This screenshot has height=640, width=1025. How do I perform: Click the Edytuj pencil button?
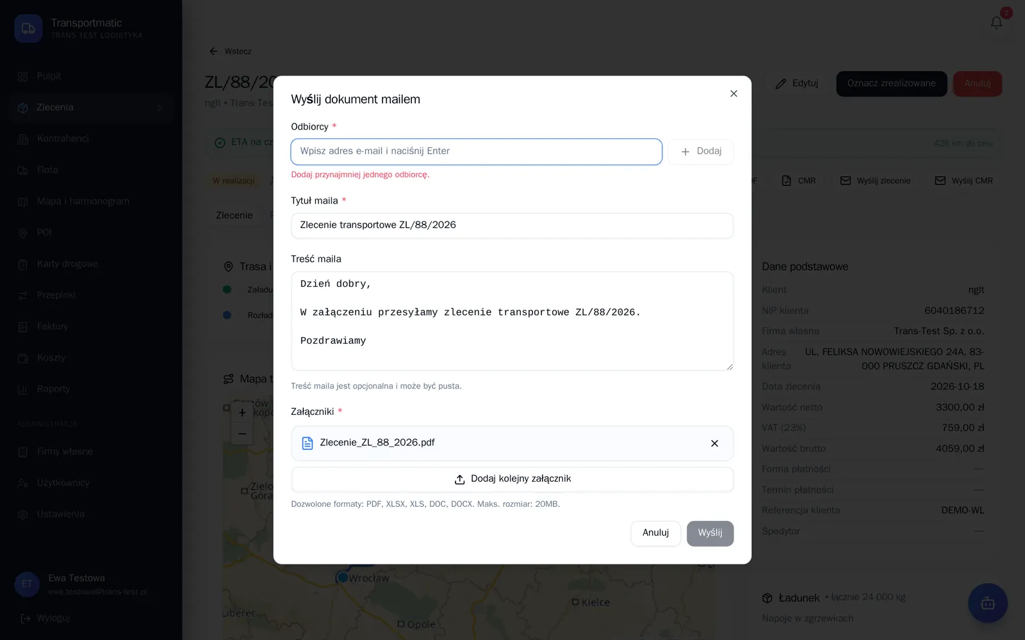[796, 84]
